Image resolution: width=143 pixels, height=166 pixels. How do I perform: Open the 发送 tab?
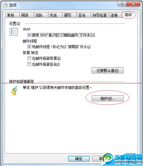pos(55,15)
